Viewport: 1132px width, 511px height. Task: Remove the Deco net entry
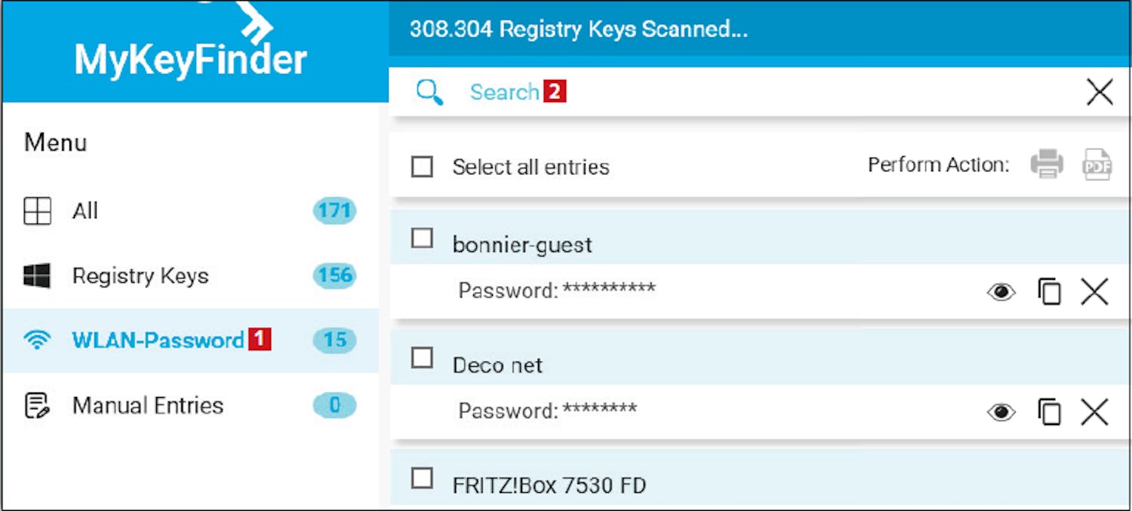pos(1094,412)
